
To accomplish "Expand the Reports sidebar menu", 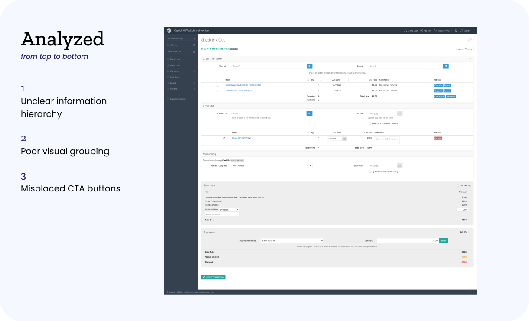I will coord(181,89).
